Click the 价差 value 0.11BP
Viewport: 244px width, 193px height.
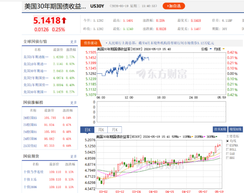(x=227, y=21)
